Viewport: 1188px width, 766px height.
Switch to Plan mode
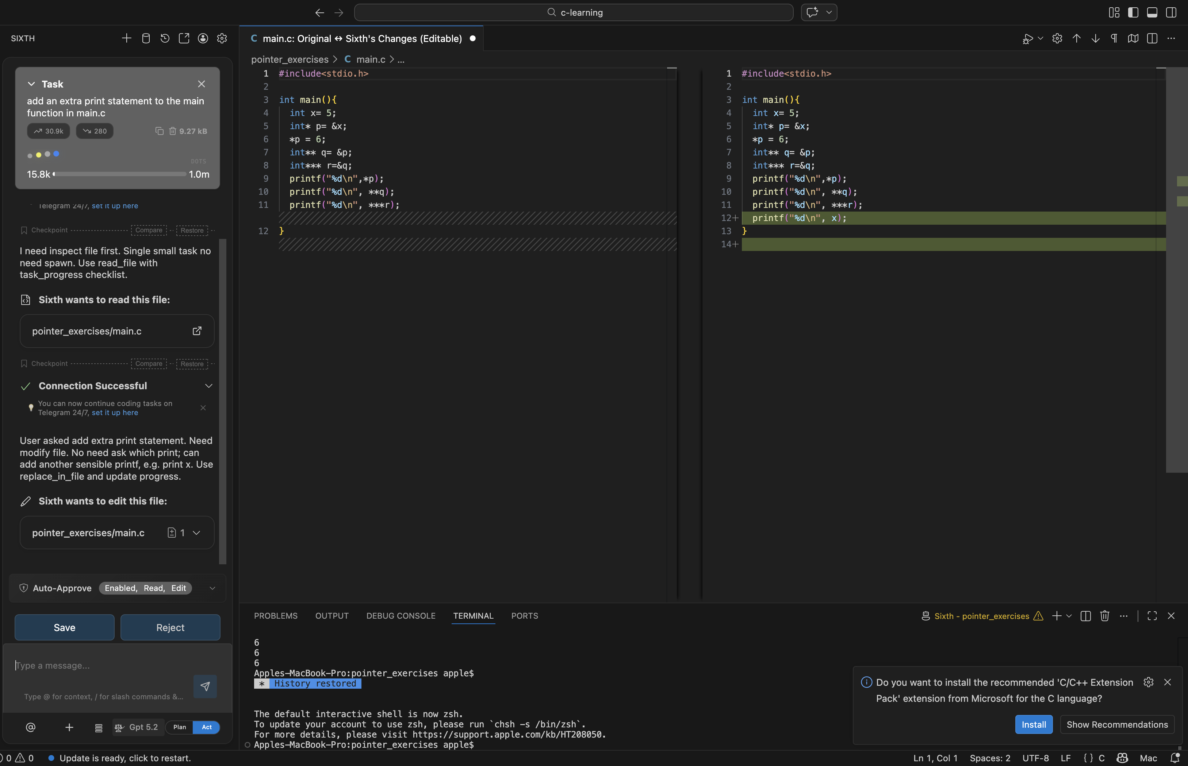(x=180, y=727)
